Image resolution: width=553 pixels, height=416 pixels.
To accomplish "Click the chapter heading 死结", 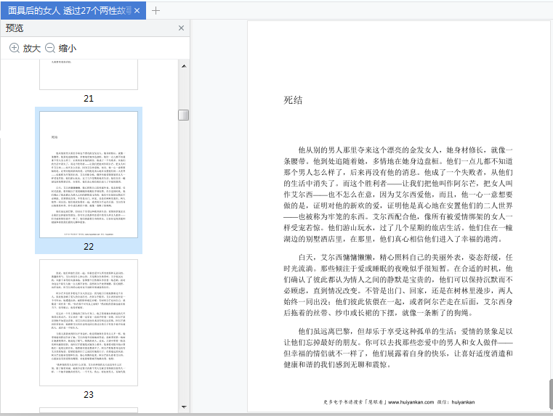I will click(x=293, y=100).
